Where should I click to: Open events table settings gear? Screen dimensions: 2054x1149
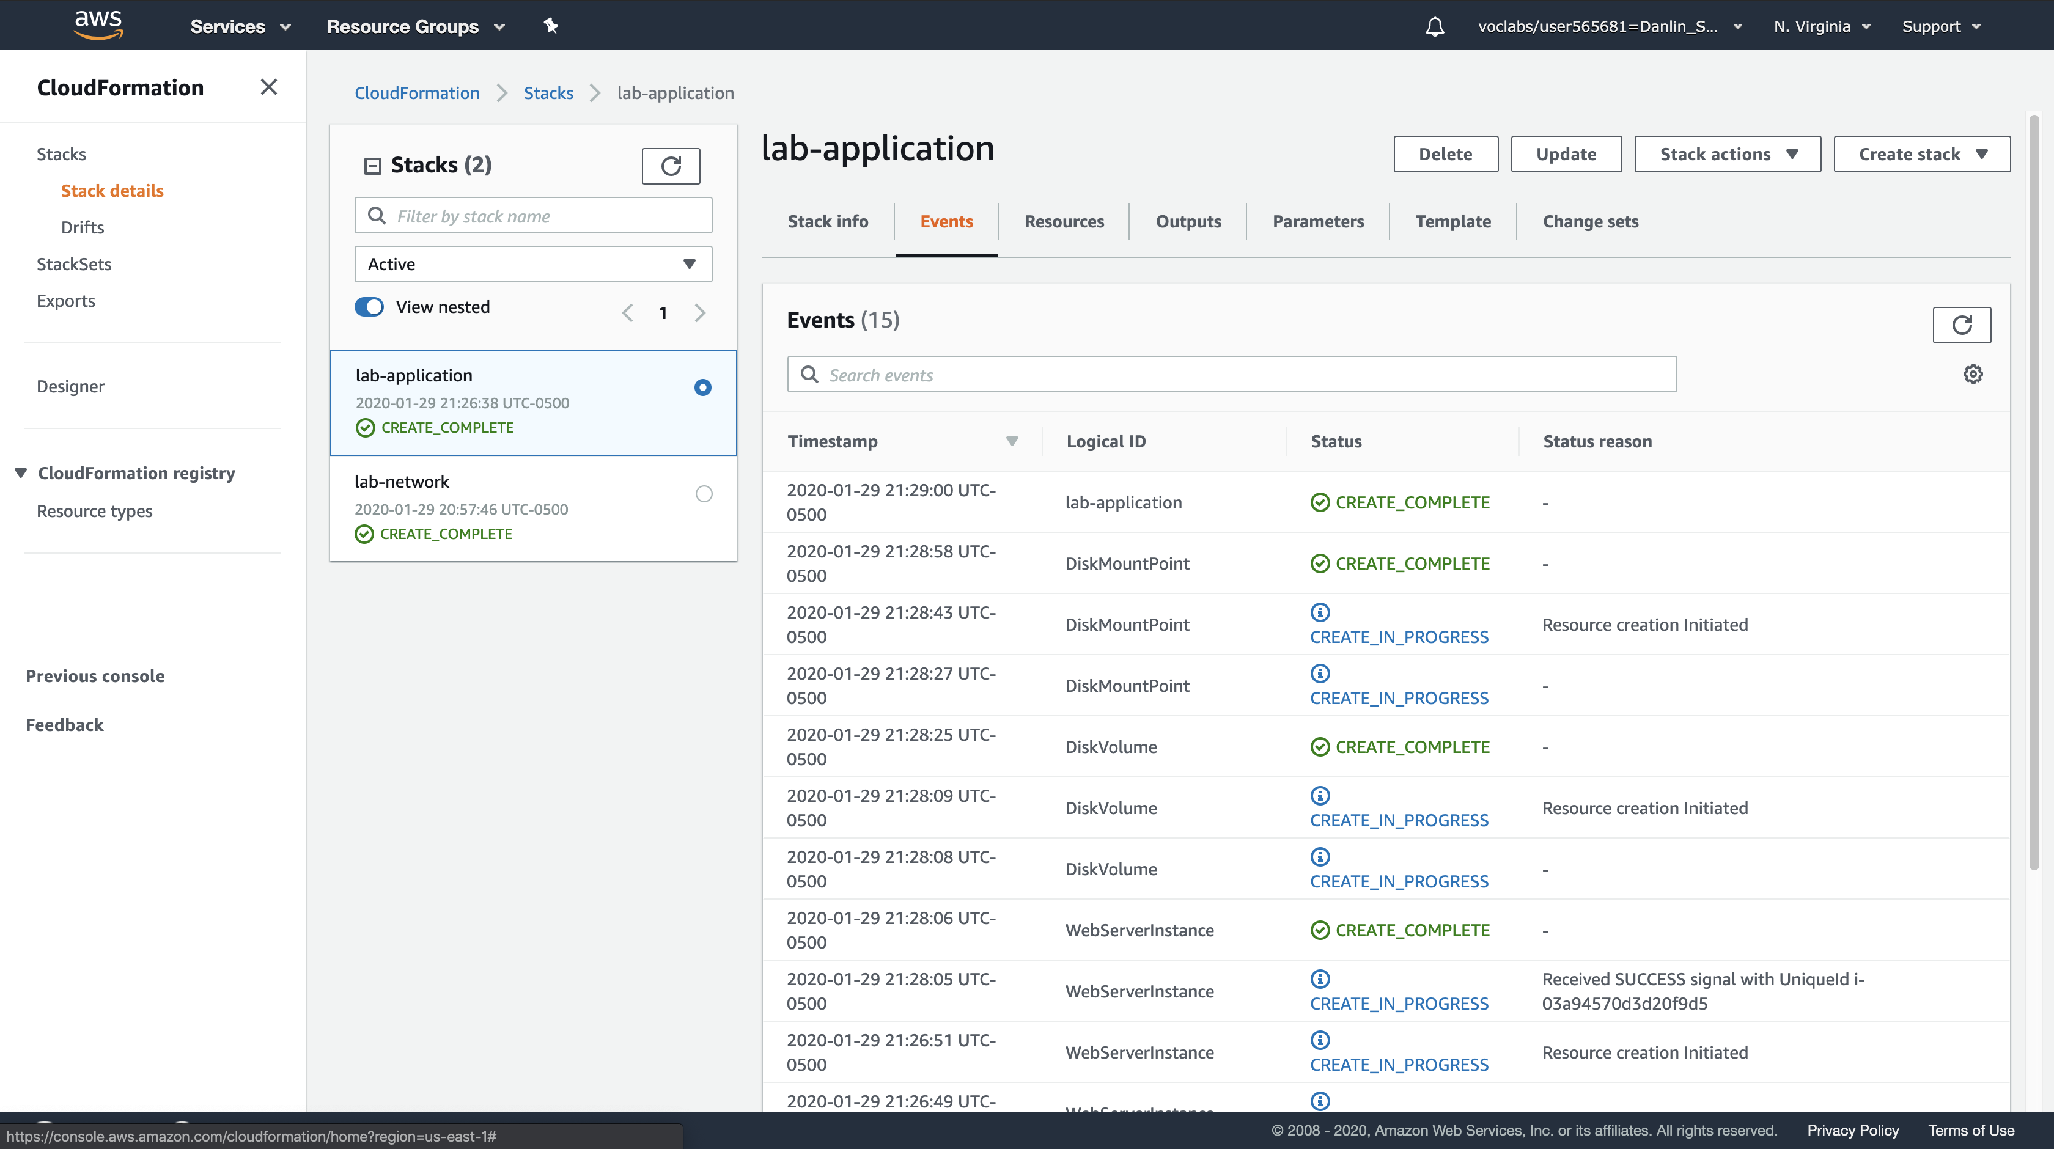tap(1973, 374)
